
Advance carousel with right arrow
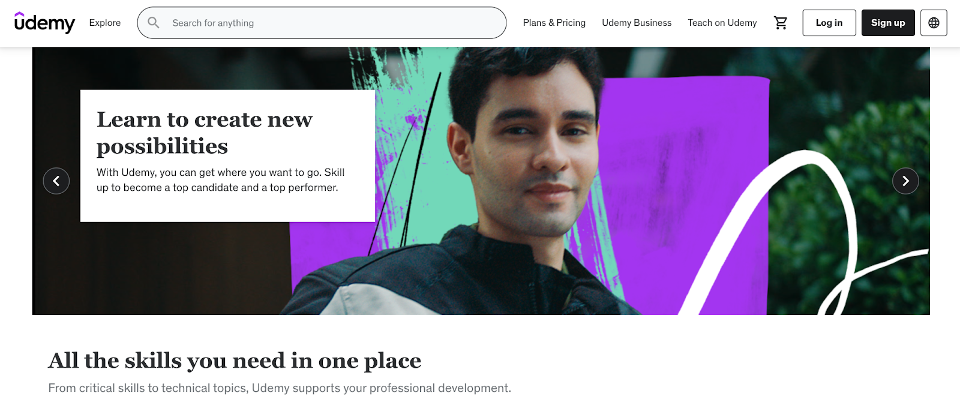[905, 181]
